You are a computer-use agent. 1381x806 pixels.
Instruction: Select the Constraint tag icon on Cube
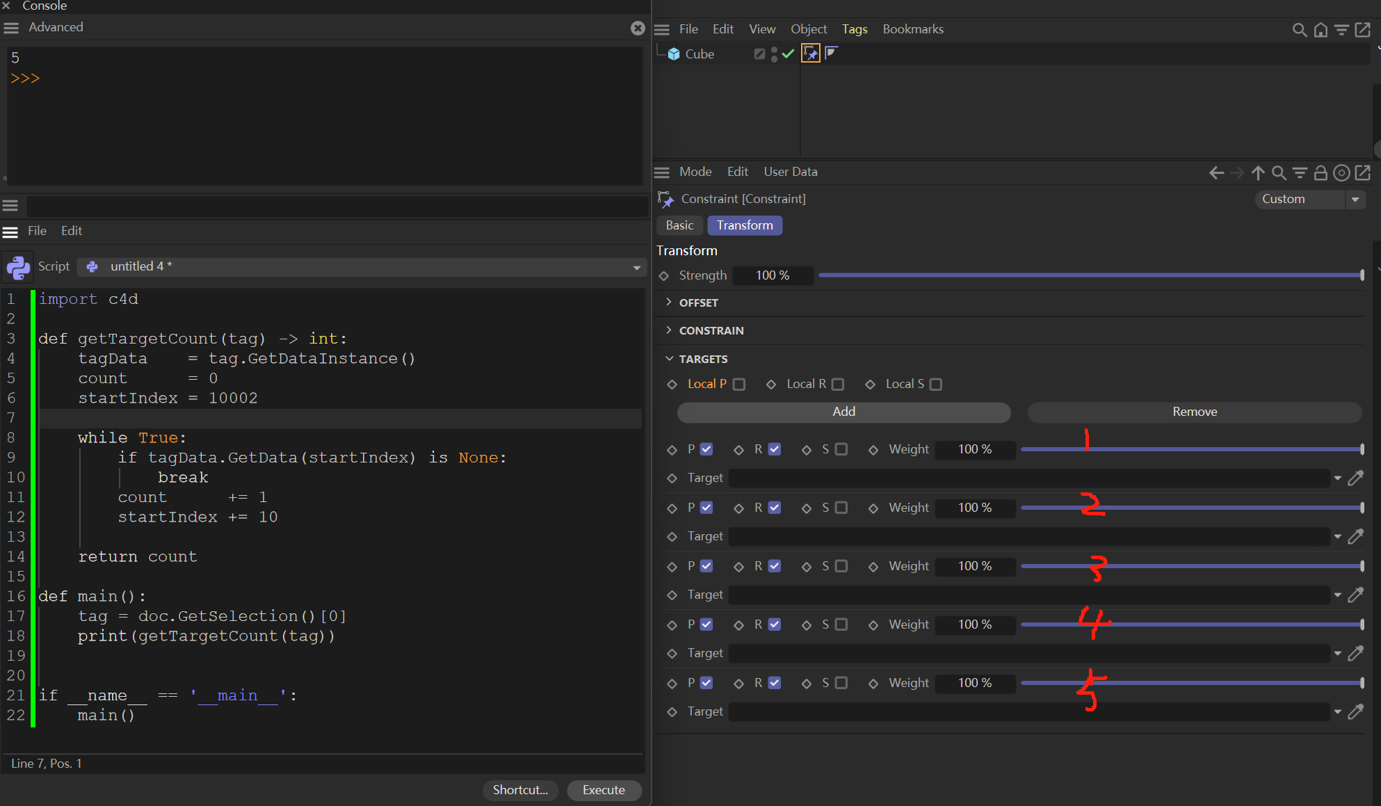(811, 54)
